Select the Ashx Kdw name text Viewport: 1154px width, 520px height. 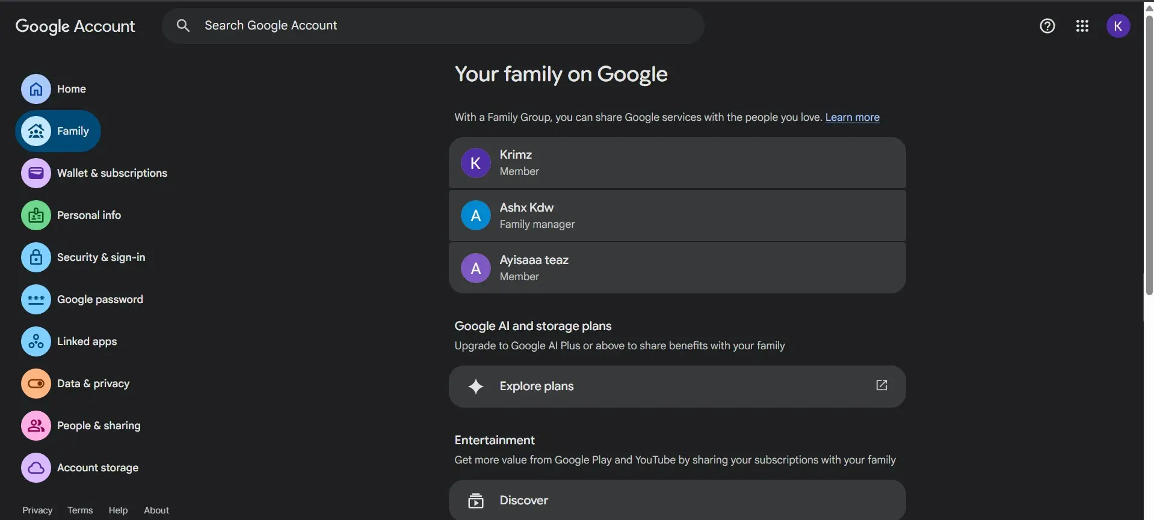click(526, 207)
